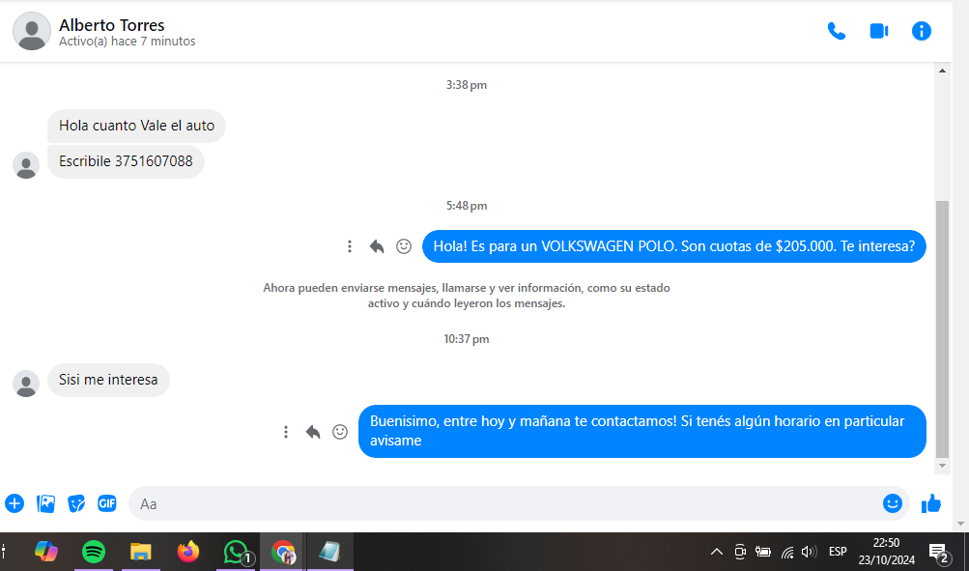Viewport: 969px width, 571px height.
Task: Open Wi-Fi network settings in tray
Action: [x=787, y=552]
